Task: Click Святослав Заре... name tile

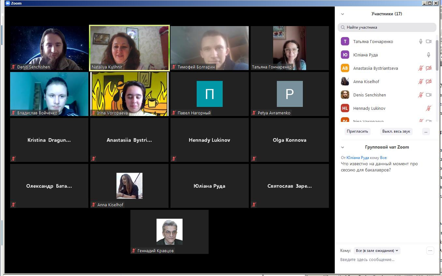Action: 290,186
